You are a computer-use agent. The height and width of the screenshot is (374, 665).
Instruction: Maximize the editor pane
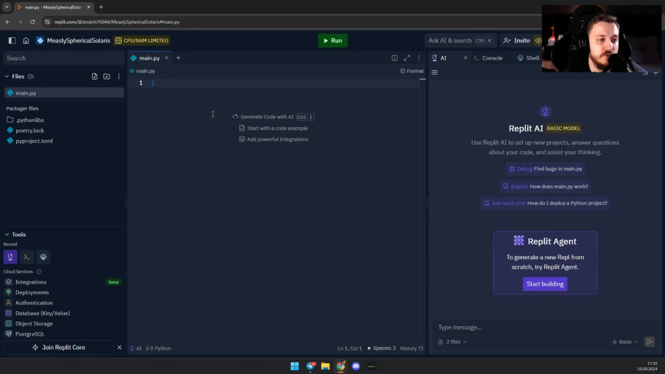pyautogui.click(x=407, y=58)
